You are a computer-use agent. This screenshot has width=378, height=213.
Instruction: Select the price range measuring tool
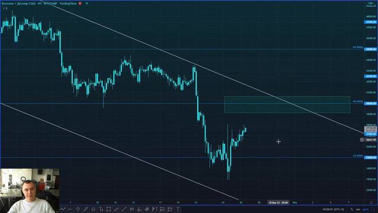pos(101,209)
